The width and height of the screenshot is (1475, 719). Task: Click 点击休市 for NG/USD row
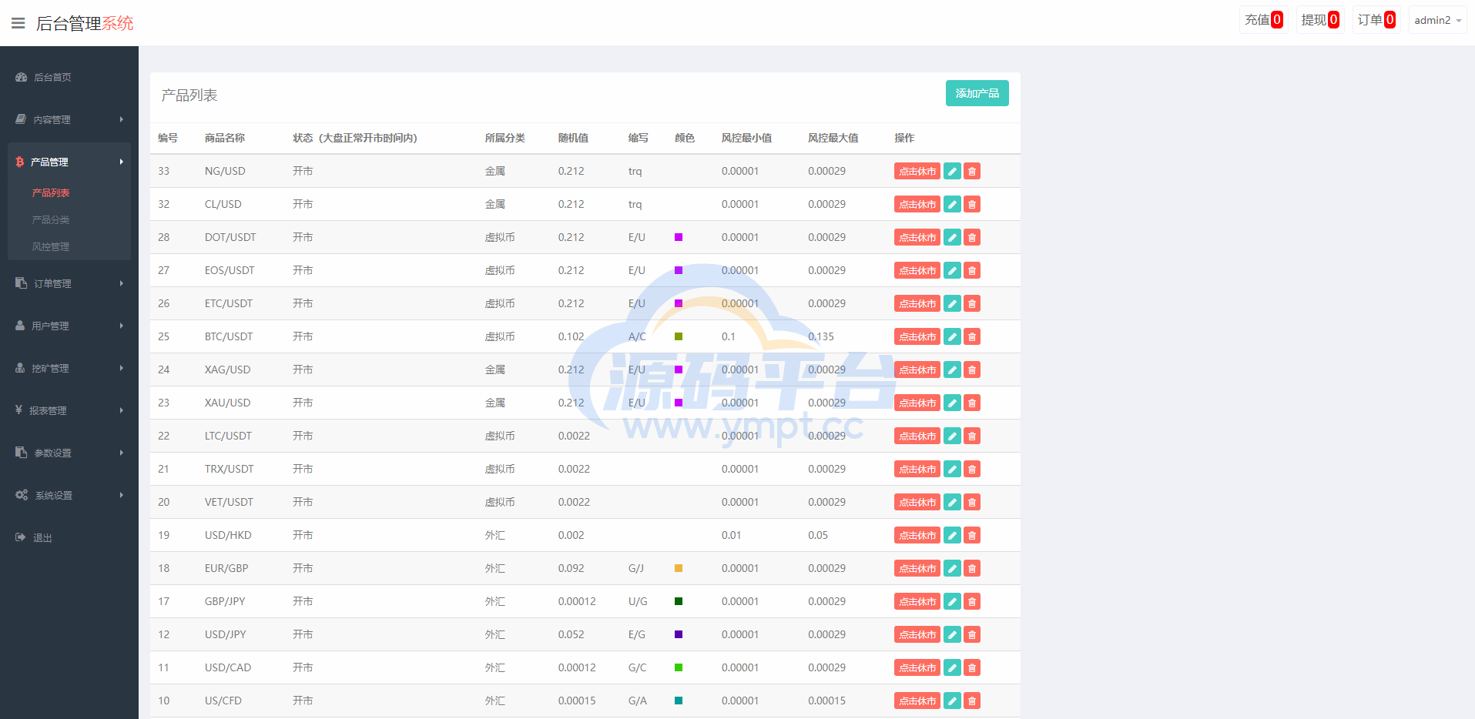click(x=917, y=171)
